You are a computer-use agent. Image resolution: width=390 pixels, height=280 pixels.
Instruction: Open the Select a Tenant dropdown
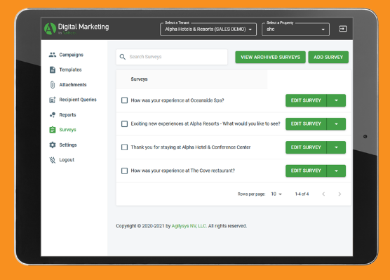point(208,29)
